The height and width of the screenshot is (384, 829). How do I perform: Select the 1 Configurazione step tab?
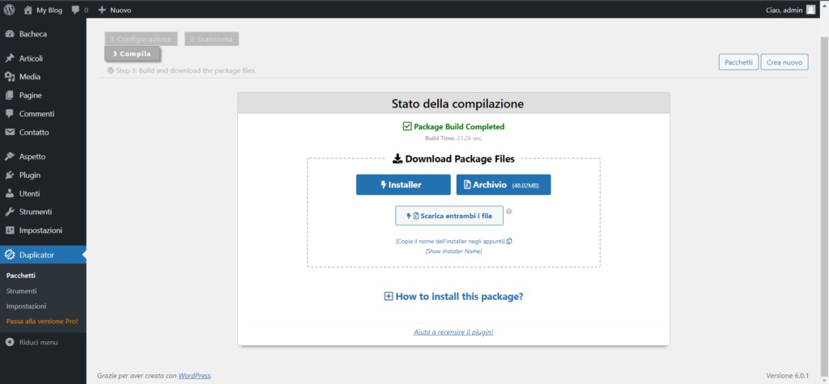point(141,39)
